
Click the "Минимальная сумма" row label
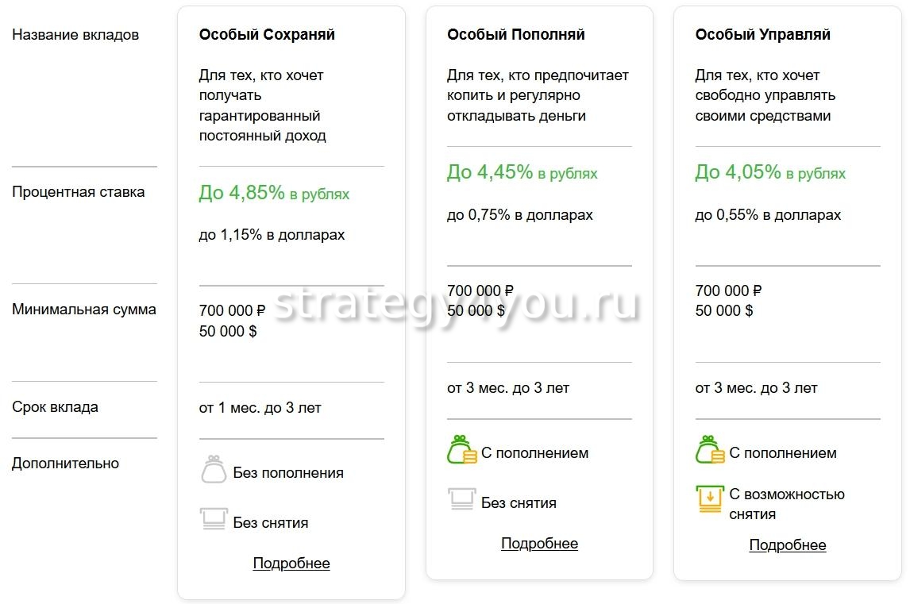pyautogui.click(x=84, y=310)
